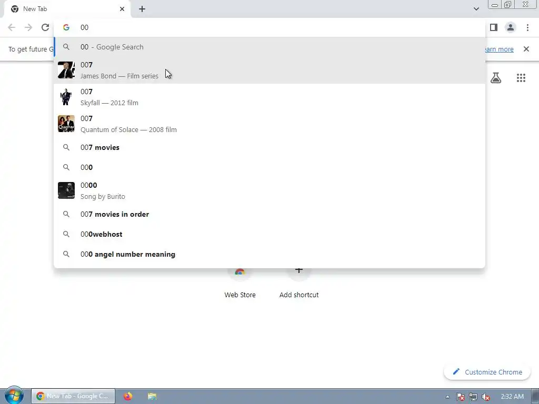
Task: Choose 007 movies in order suggestion
Action: pyautogui.click(x=269, y=214)
